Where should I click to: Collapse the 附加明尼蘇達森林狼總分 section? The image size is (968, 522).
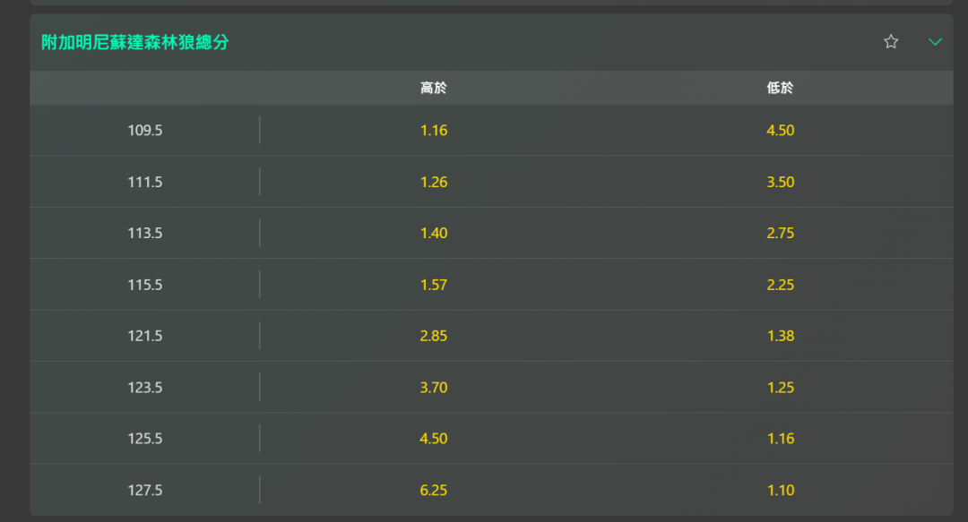tap(935, 41)
